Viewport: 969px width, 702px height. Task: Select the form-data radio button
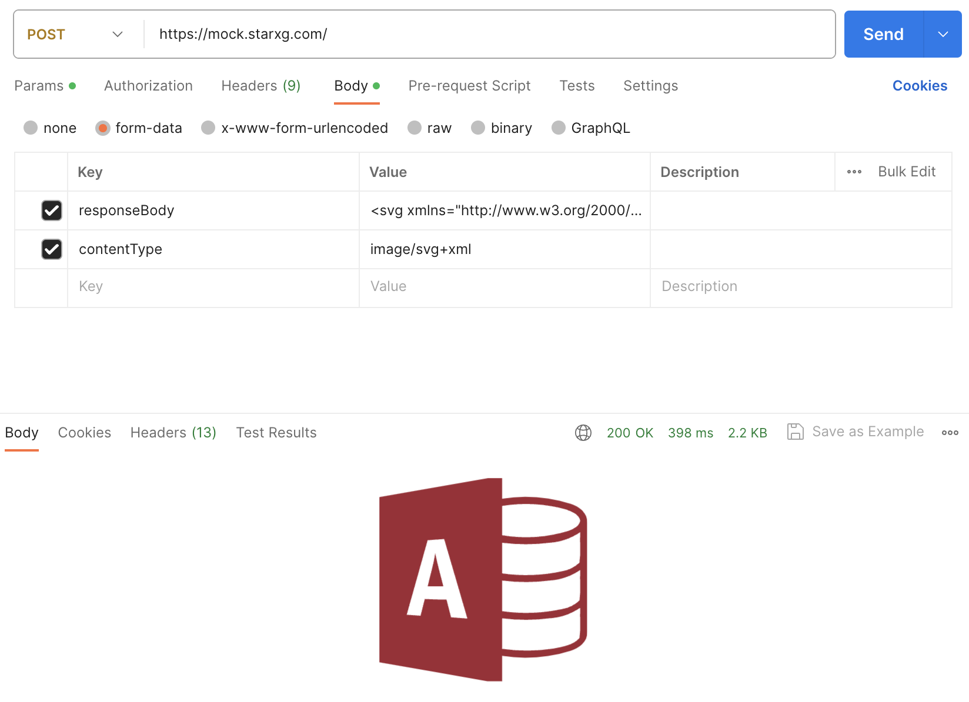pos(103,128)
